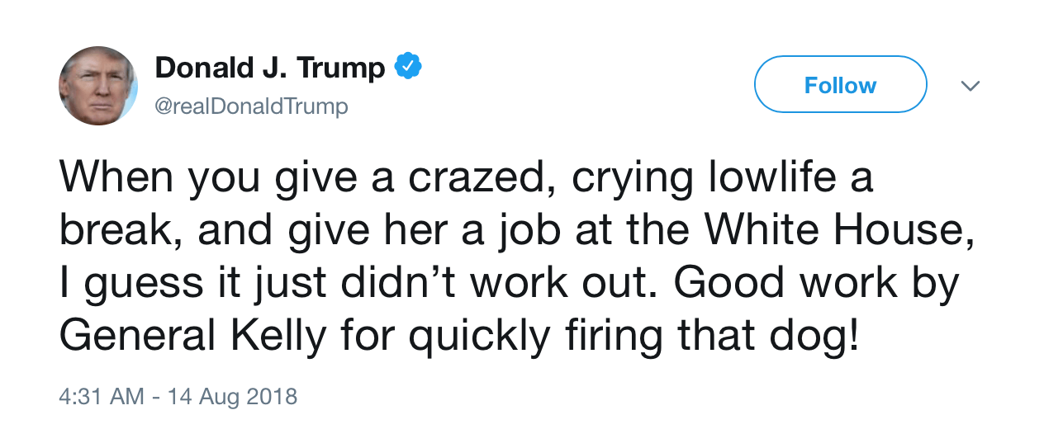Click the word "break," in the tweet
Viewport: 1044px width, 429px height.
[x=122, y=231]
